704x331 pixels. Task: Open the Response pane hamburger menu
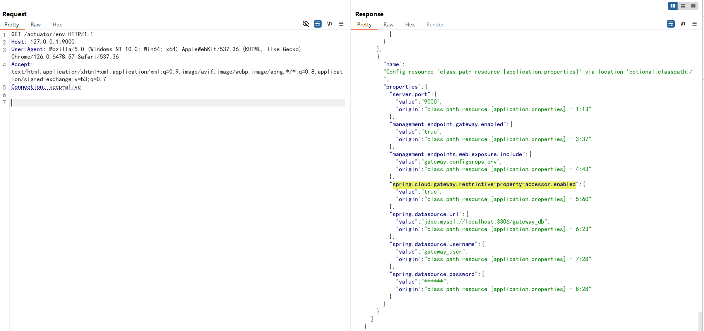(x=695, y=24)
